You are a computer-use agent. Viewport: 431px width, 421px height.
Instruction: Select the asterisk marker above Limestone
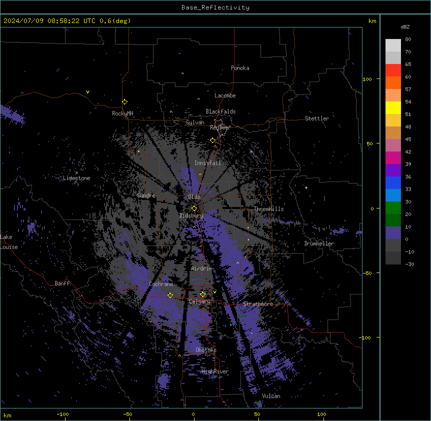point(76,173)
